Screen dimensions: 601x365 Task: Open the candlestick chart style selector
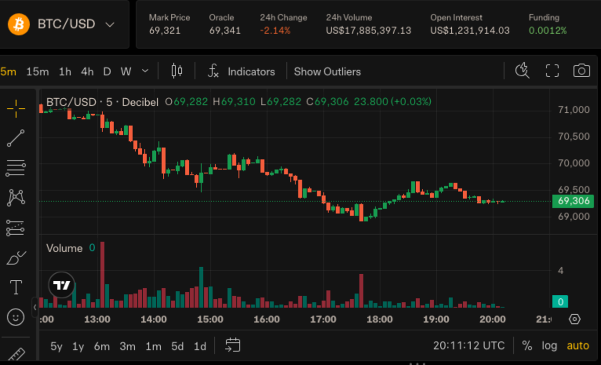point(177,71)
